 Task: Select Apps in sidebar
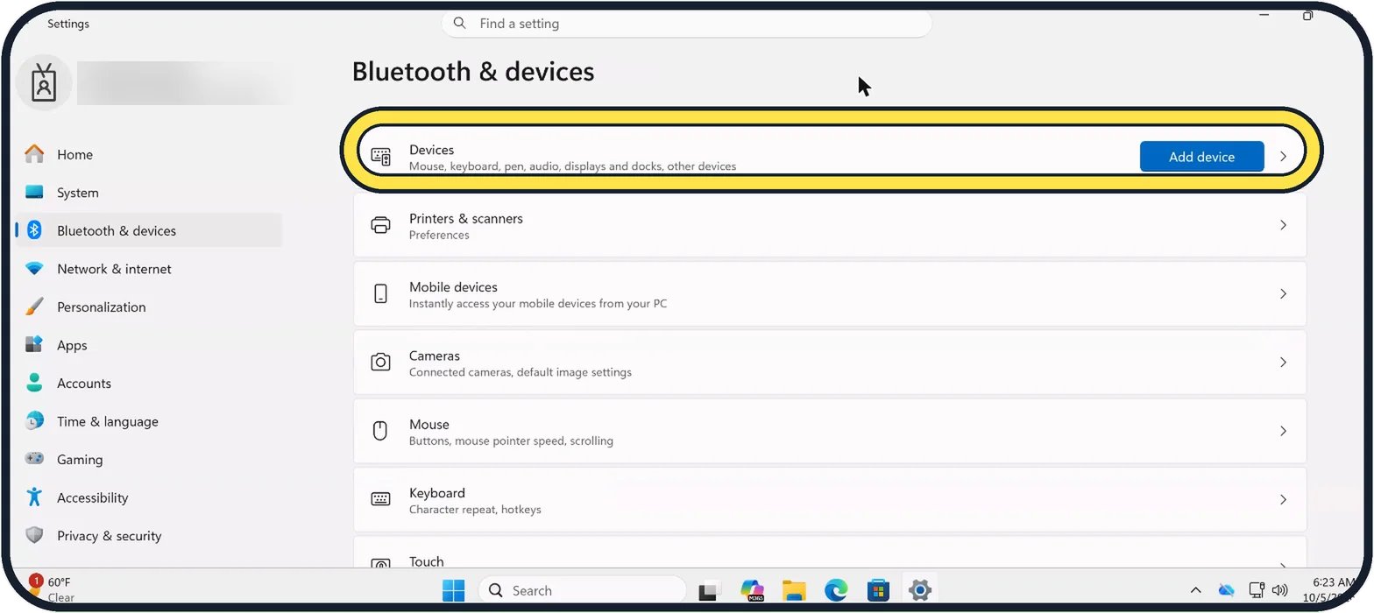click(x=148, y=345)
